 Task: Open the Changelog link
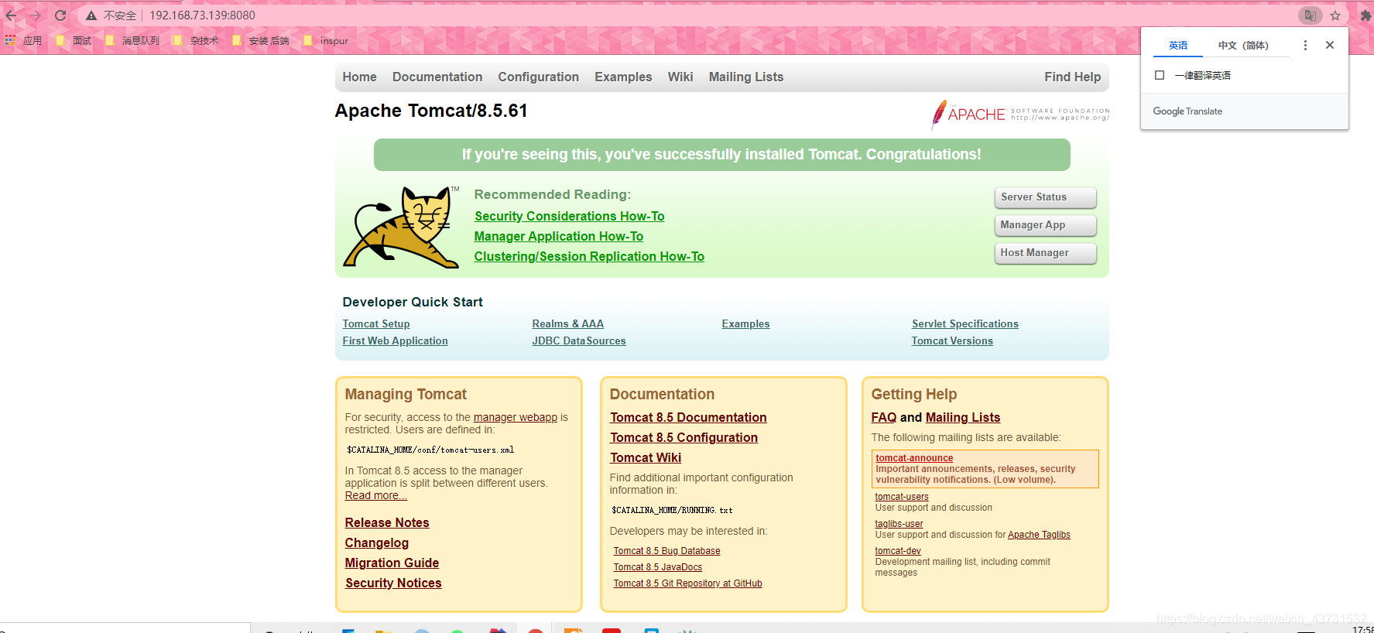[377, 543]
